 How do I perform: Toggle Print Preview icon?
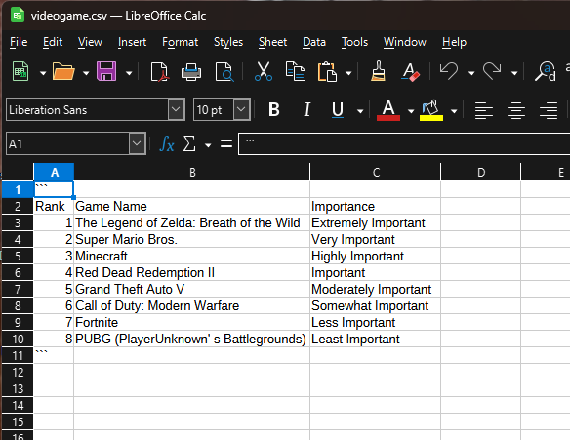point(224,71)
